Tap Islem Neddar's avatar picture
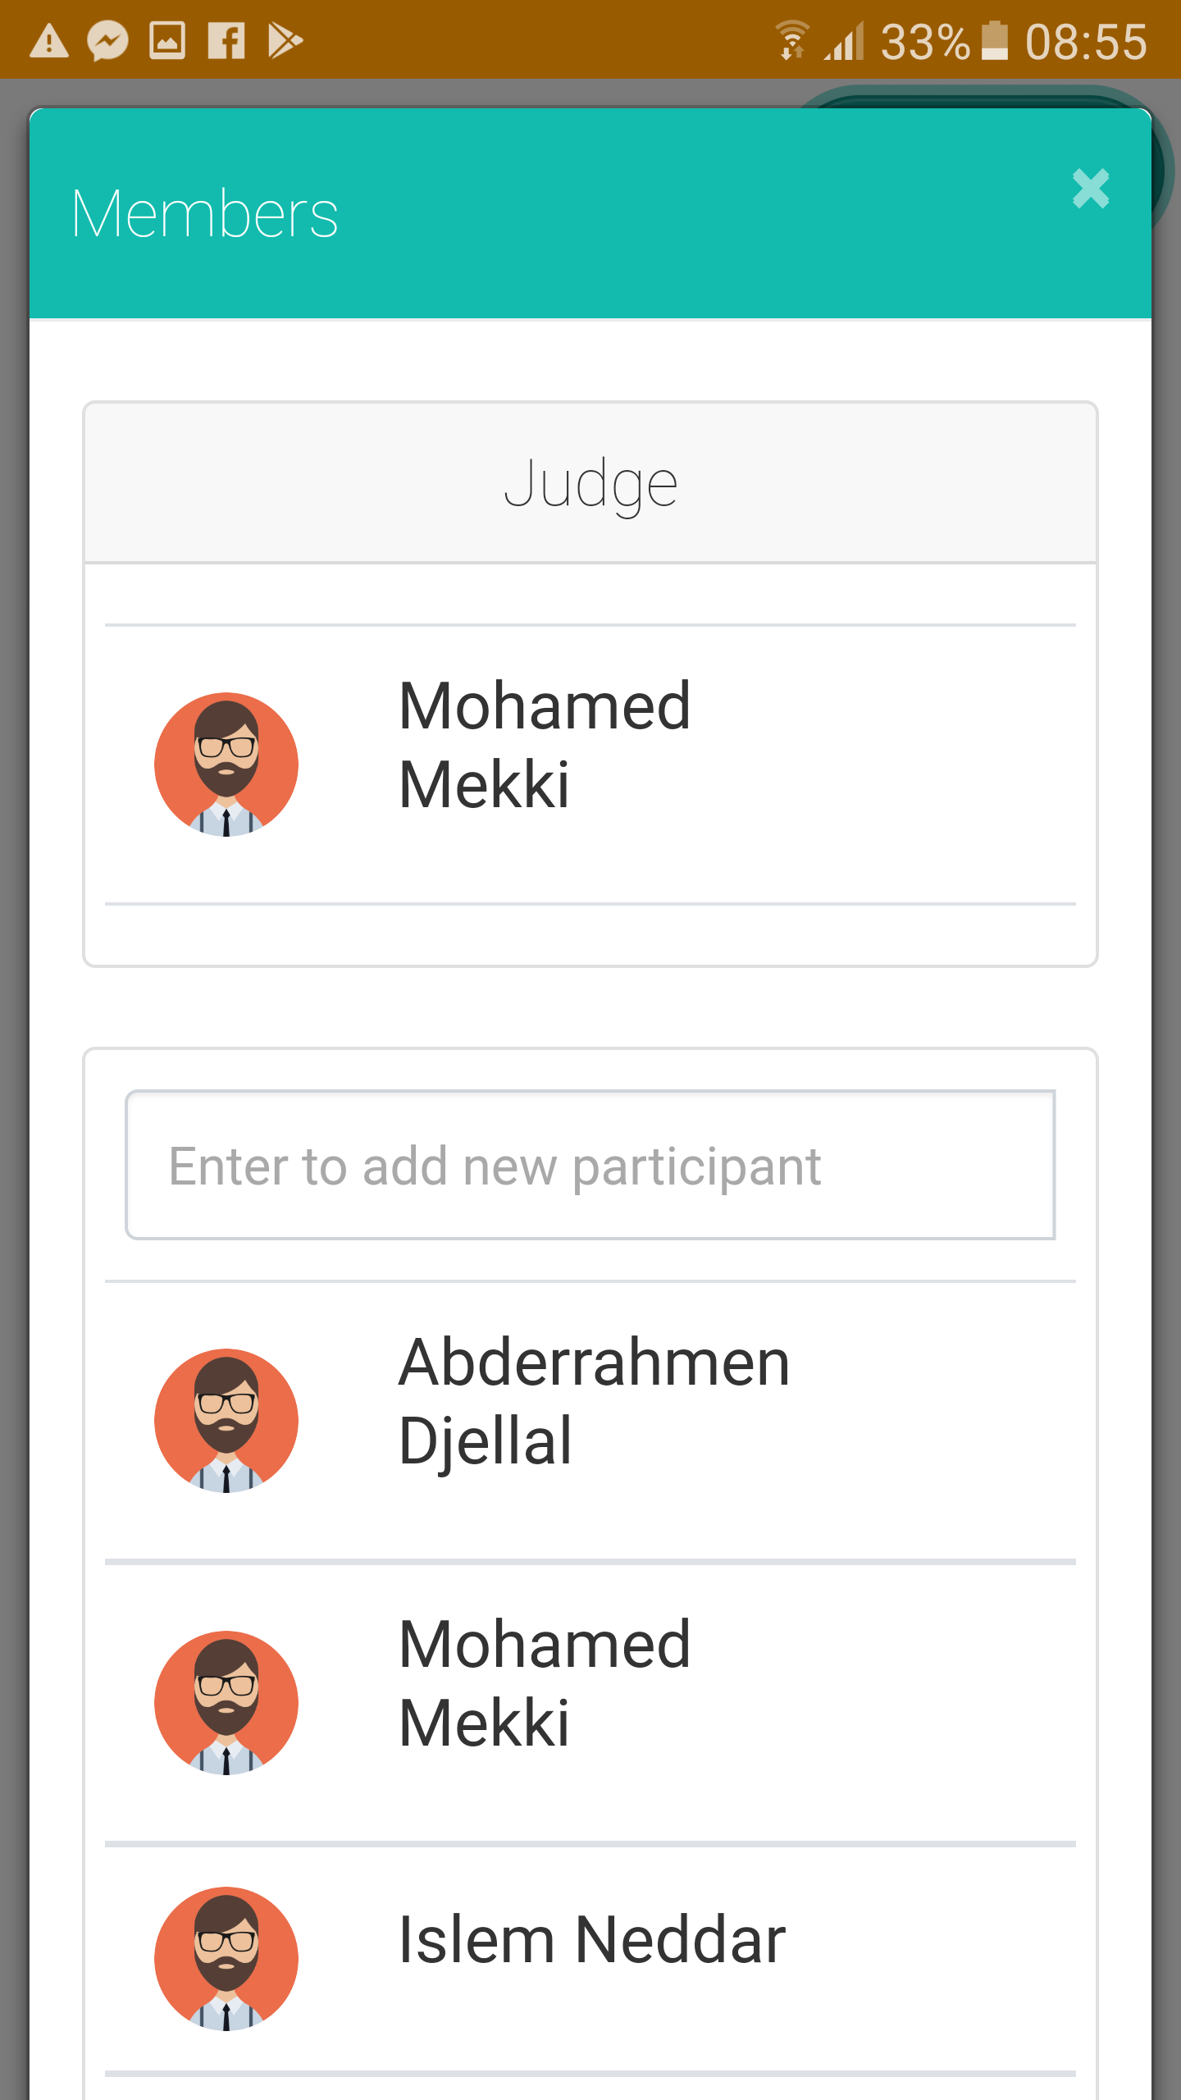This screenshot has height=2100, width=1181. [226, 1959]
